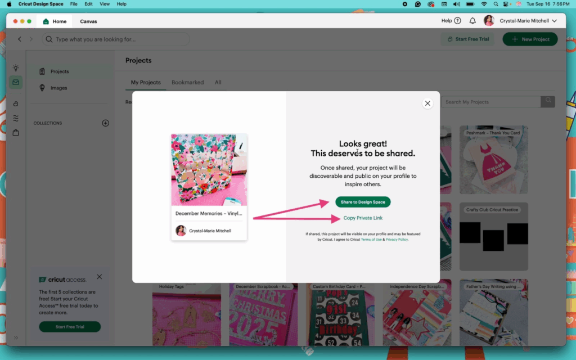Click Start Free Trial in Cricut Access card
This screenshot has height=360, width=576.
click(x=70, y=327)
